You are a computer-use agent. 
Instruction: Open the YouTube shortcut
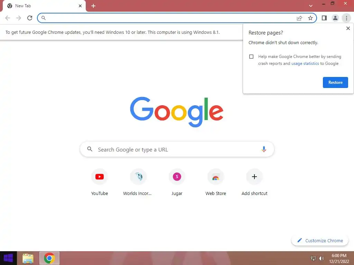[x=100, y=183]
